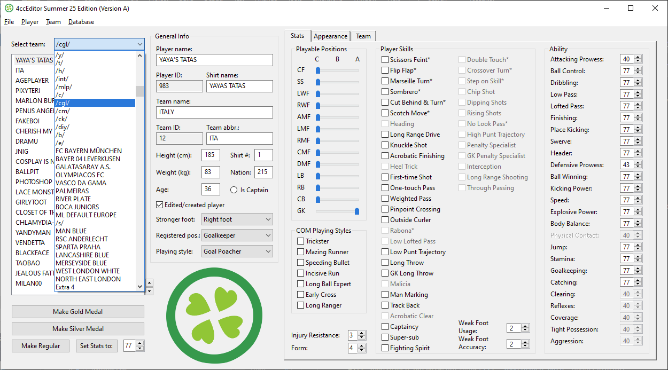Choose FC BAYERN MÜNCHEN from team list
This screenshot has height=370, width=668.
(95, 151)
